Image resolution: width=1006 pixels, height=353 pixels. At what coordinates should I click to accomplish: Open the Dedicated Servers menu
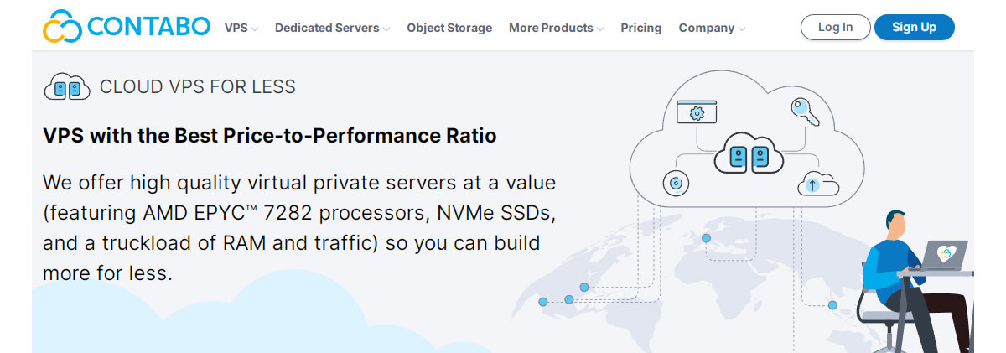(x=327, y=28)
